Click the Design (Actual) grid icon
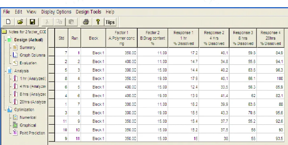Image resolution: width=288 pixels, height=145 pixels. tap(10, 40)
